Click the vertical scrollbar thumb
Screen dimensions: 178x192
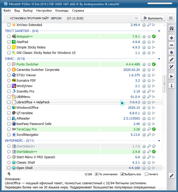(x=164, y=84)
